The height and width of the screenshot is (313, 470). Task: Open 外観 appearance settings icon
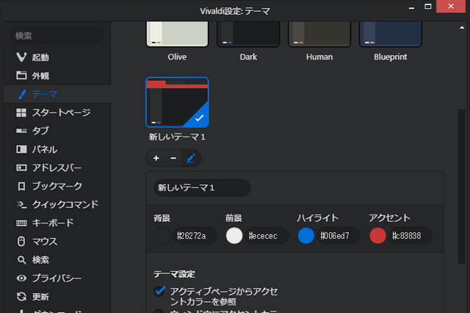click(21, 75)
